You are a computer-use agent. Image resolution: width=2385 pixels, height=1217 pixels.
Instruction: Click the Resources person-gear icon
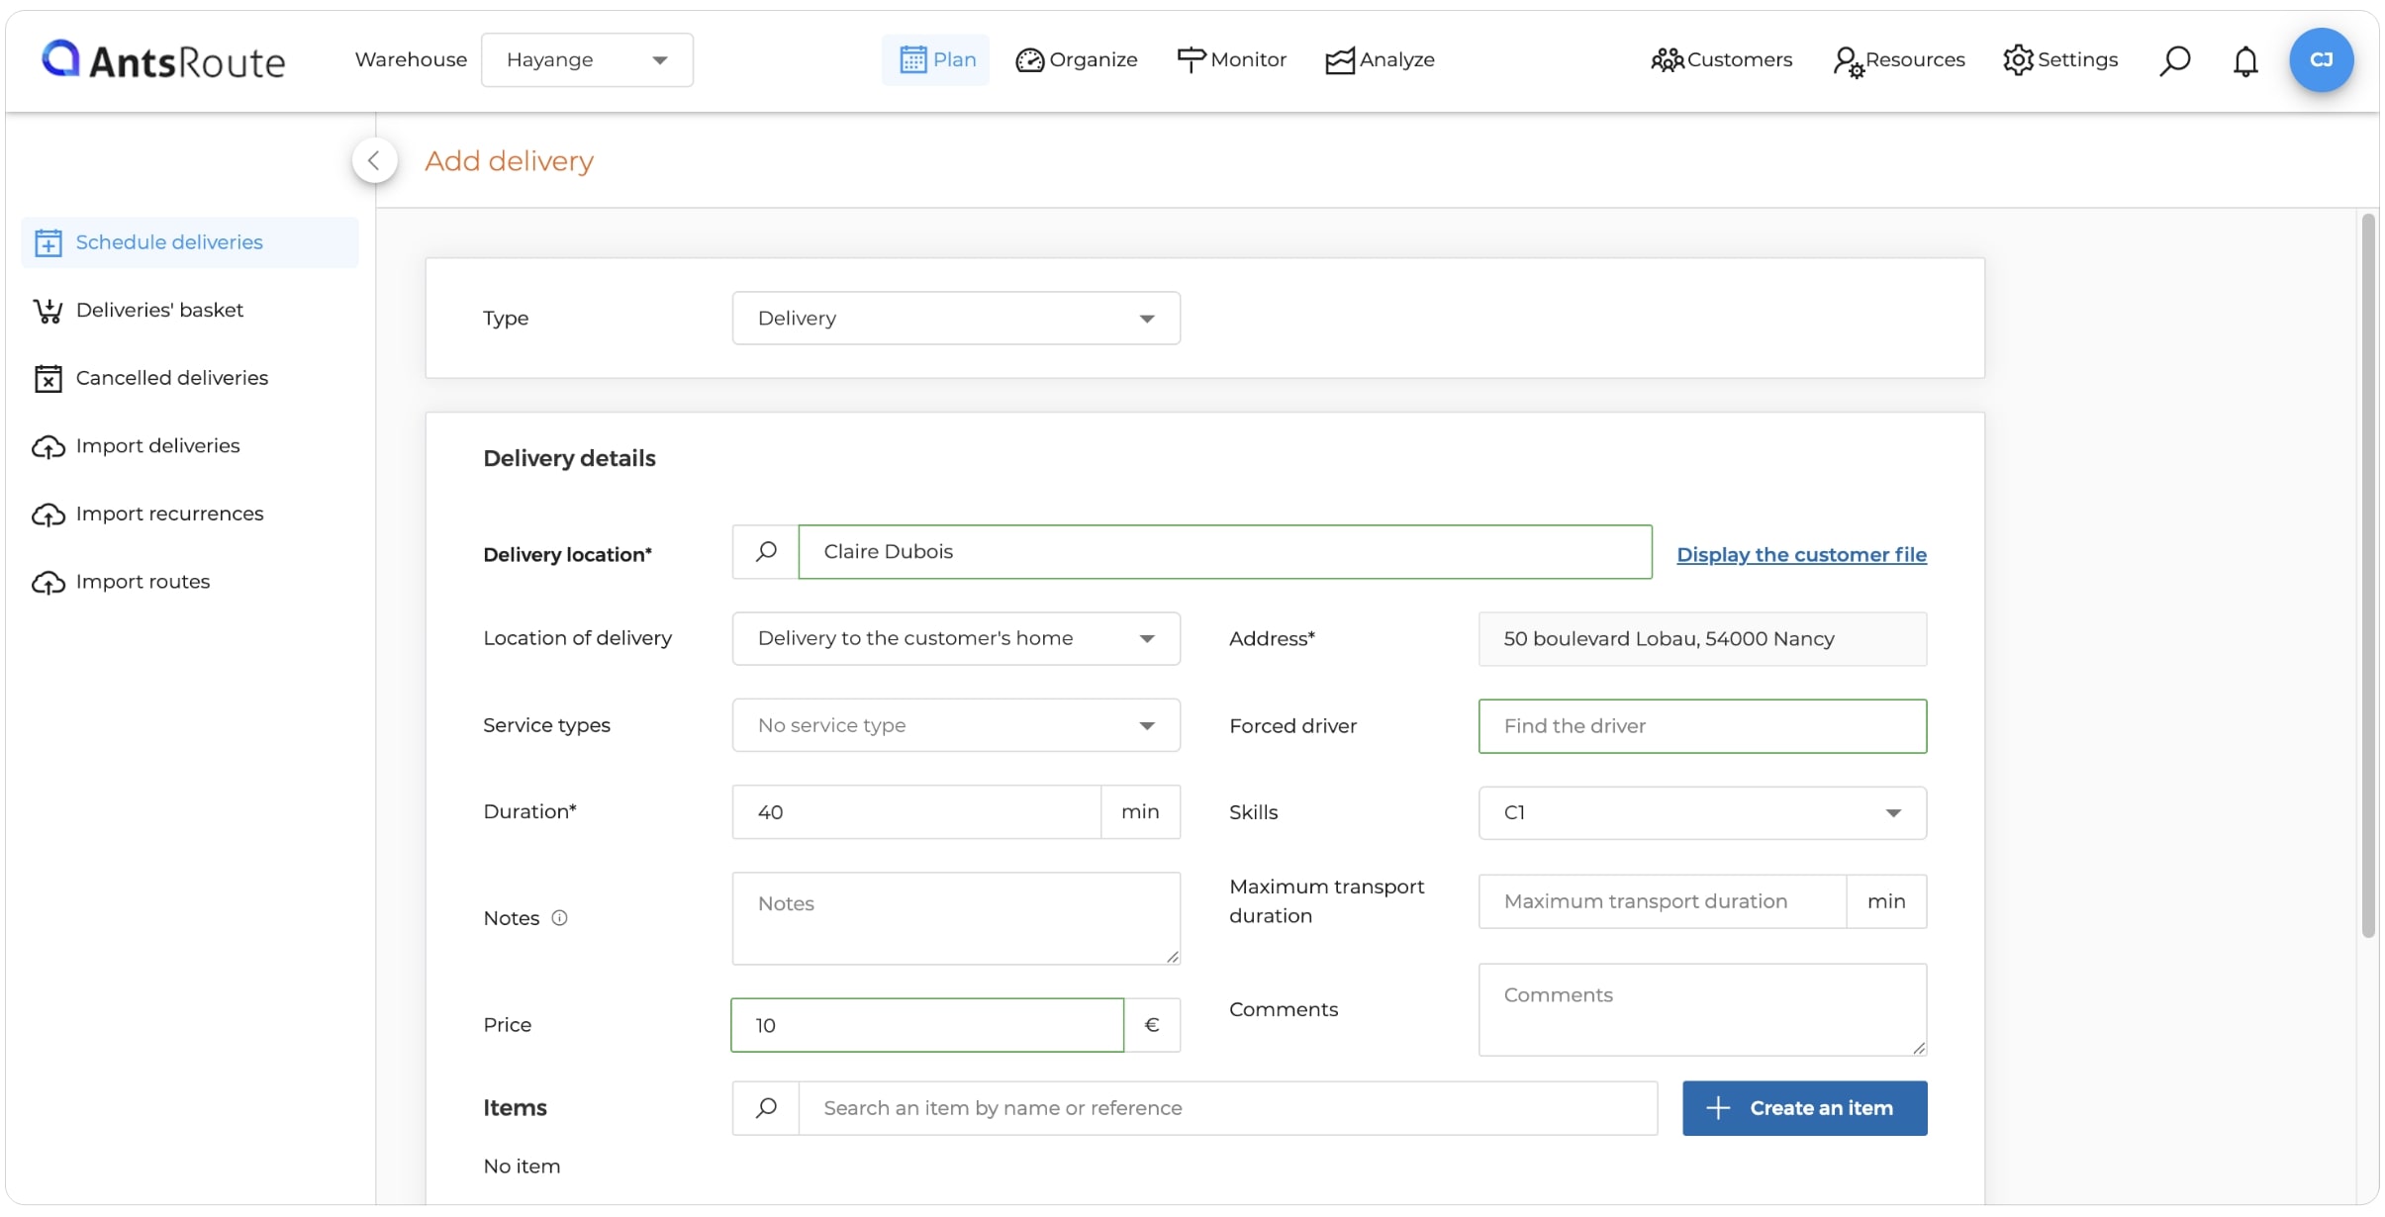click(x=1848, y=61)
